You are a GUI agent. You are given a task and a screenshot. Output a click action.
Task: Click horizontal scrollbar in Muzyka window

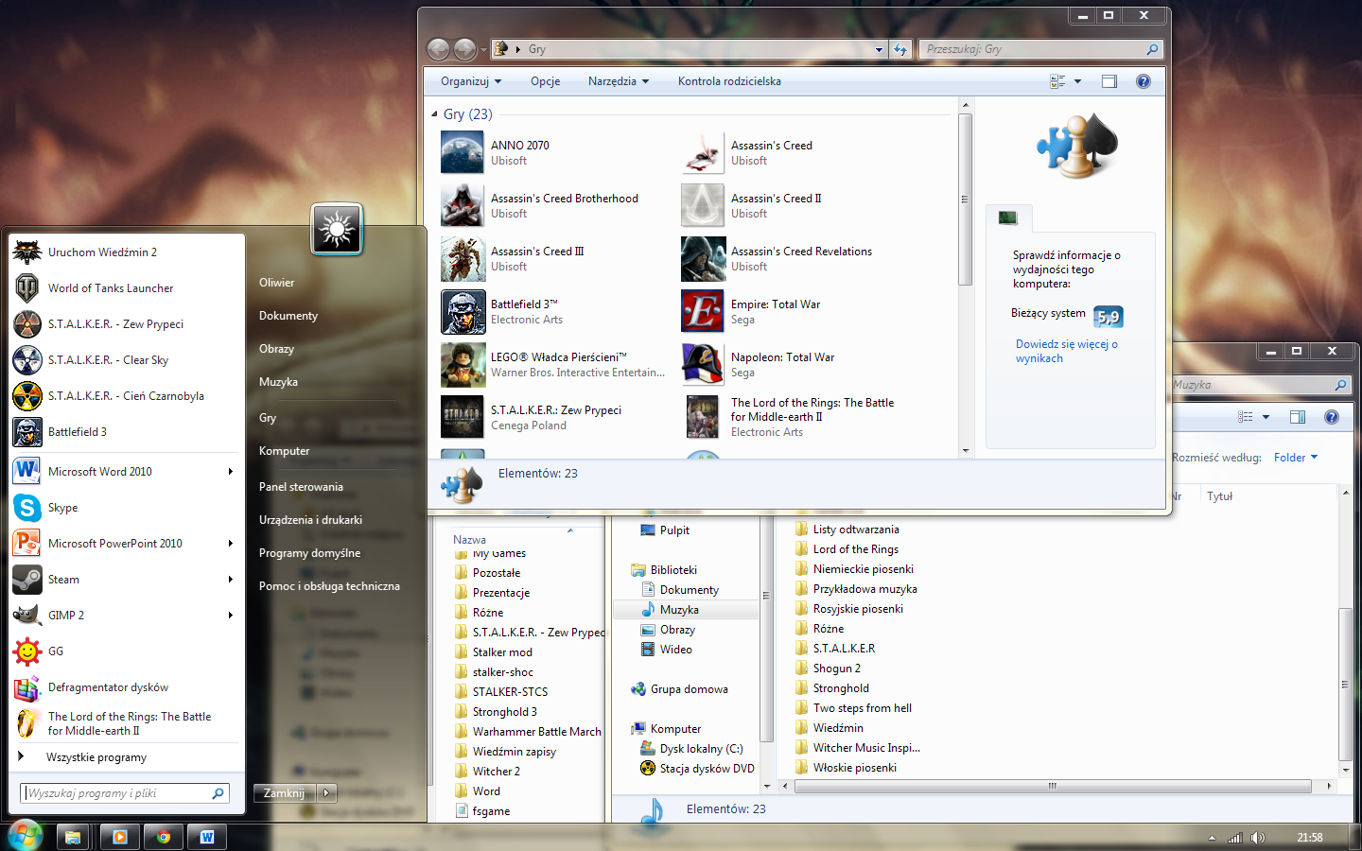(x=1052, y=786)
